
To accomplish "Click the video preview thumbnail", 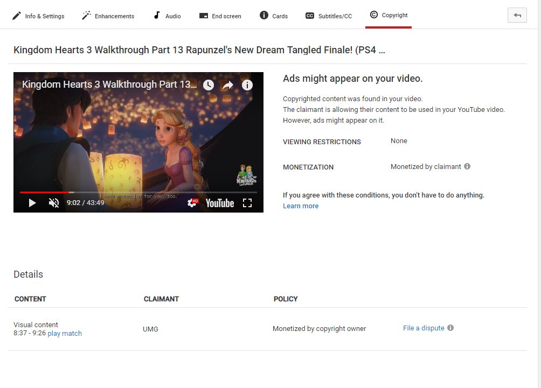I will pyautogui.click(x=138, y=142).
